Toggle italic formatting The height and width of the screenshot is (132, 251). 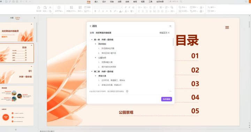[99, 11]
